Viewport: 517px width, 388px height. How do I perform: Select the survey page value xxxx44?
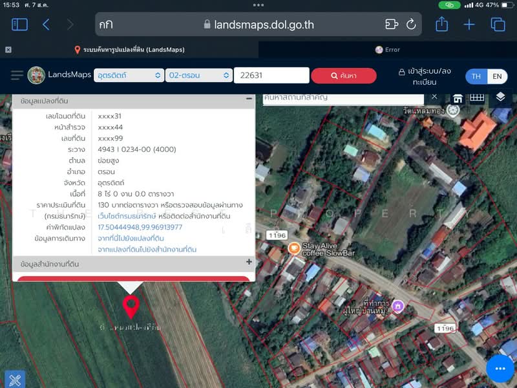(x=110, y=127)
